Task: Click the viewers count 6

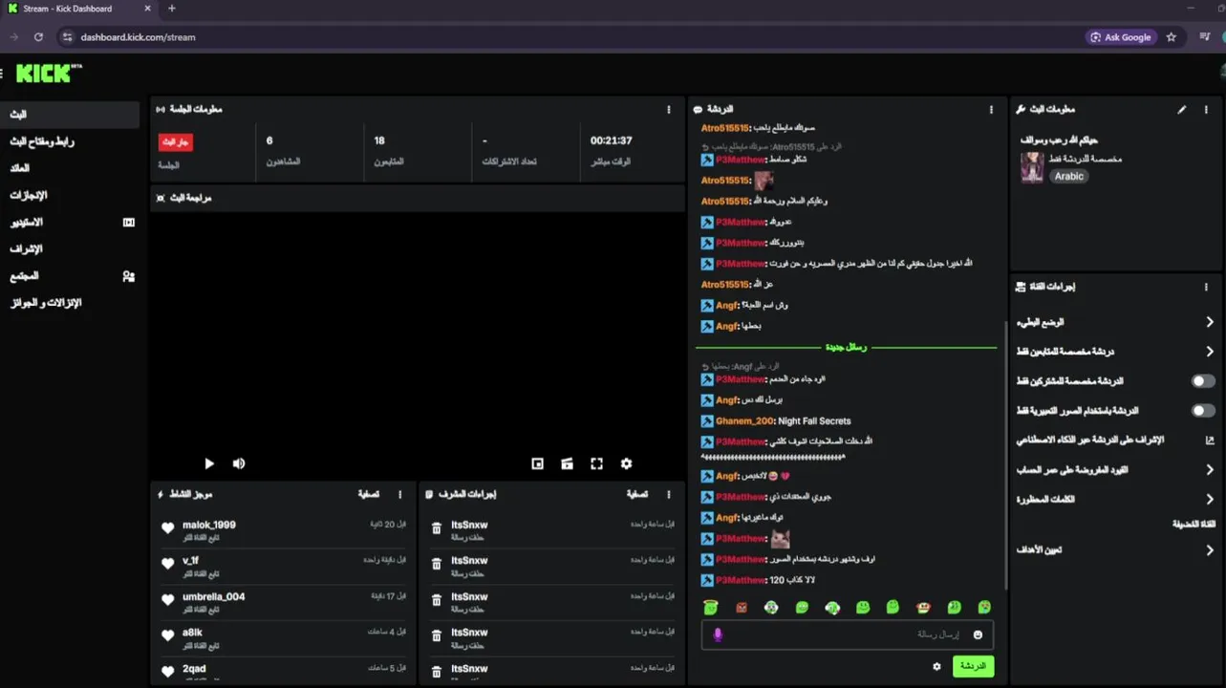Action: tap(269, 140)
